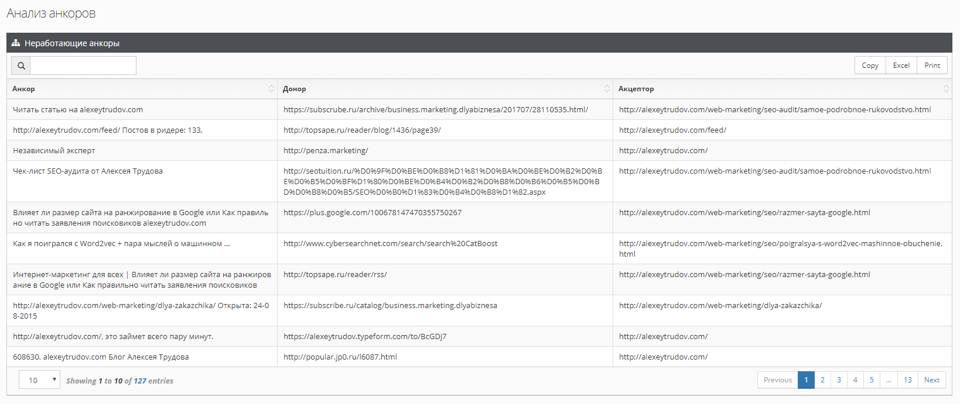
Task: Open the popular.jp0.ru donor link
Action: 340,357
